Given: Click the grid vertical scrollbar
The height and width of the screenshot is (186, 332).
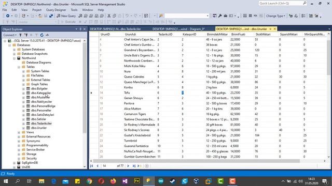Looking at the screenshot, I should coord(328,57).
